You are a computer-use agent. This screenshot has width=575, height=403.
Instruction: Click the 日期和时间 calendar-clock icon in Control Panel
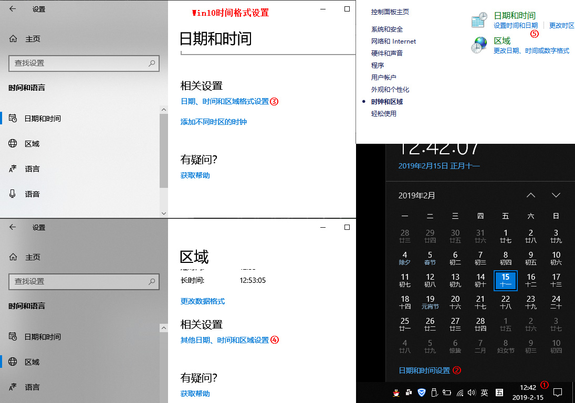coord(479,20)
